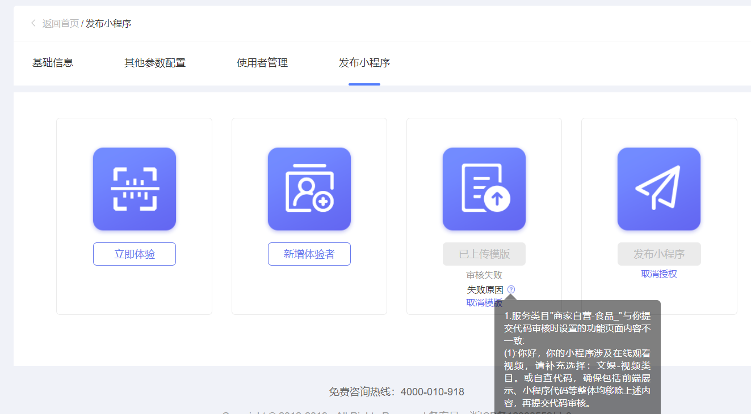Image resolution: width=751 pixels, height=414 pixels.
Task: Select the 使用者管理 tab
Action: coord(262,63)
